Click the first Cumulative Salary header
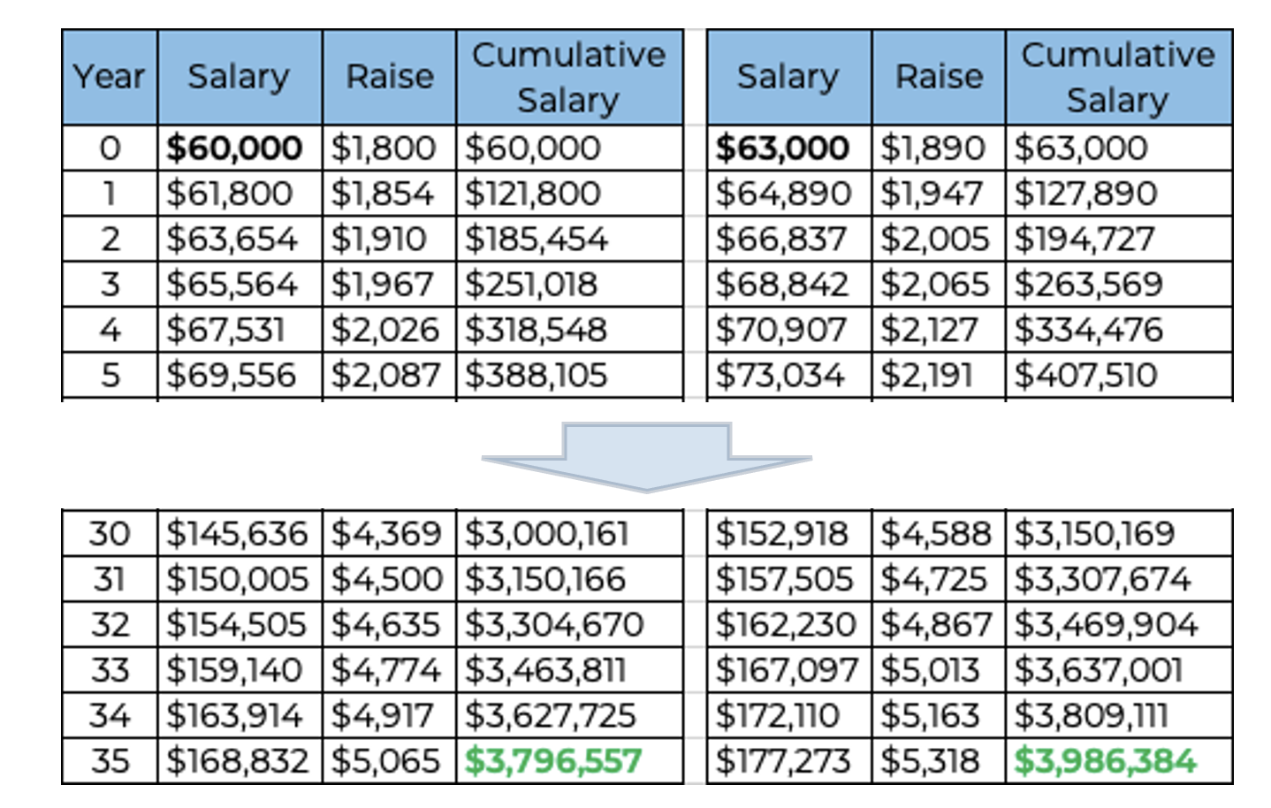This screenshot has height=808, width=1271. 568,77
